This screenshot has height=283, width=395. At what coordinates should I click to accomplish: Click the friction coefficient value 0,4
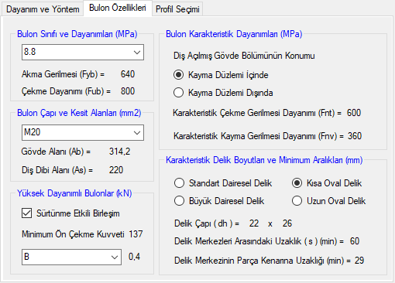pos(135,257)
